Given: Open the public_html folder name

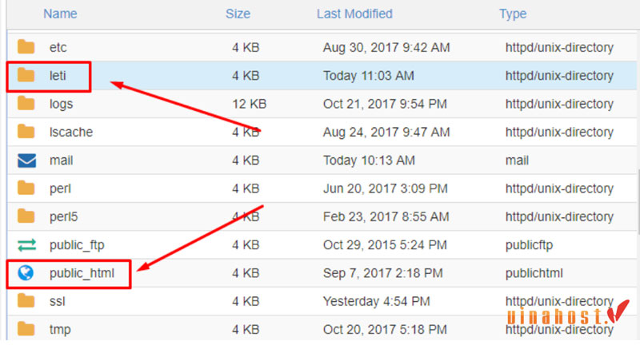Looking at the screenshot, I should coord(82,273).
